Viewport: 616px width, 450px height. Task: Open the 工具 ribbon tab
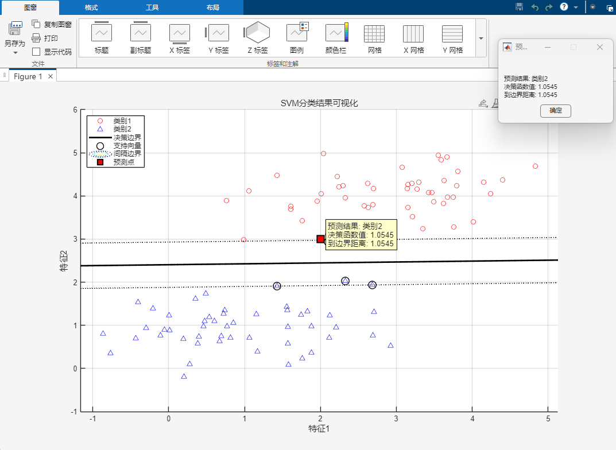152,7
